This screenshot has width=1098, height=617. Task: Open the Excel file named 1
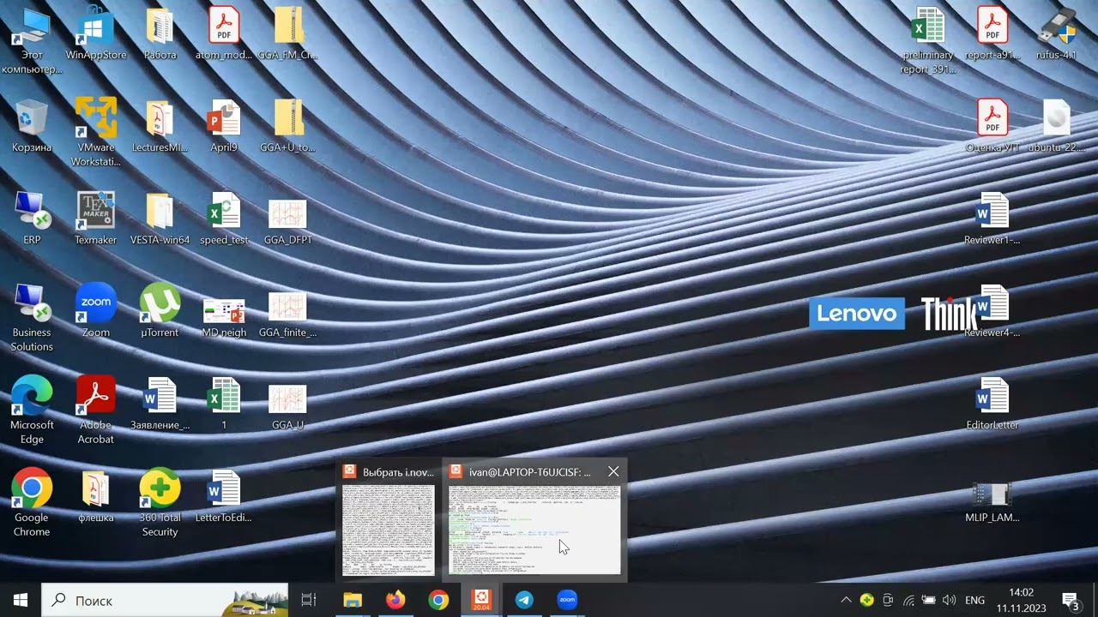coord(224,404)
